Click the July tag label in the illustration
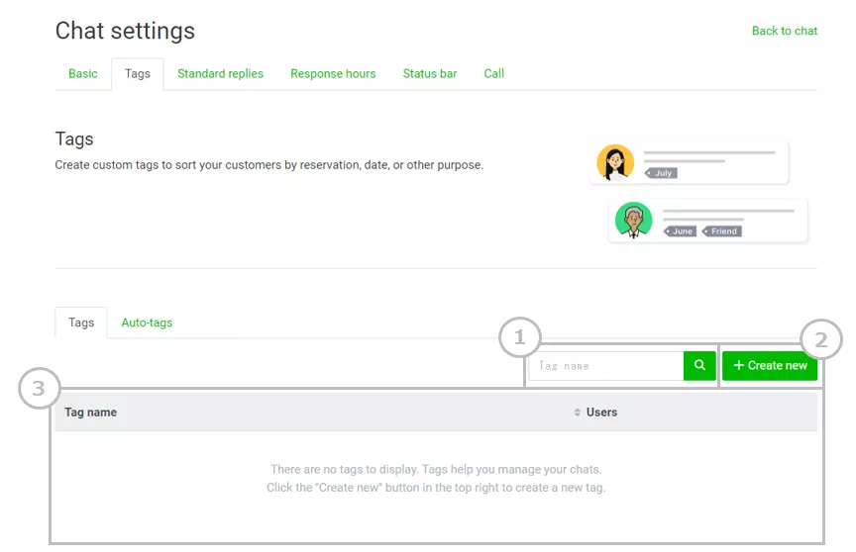Image resolution: width=856 pixels, height=552 pixels. [661, 173]
